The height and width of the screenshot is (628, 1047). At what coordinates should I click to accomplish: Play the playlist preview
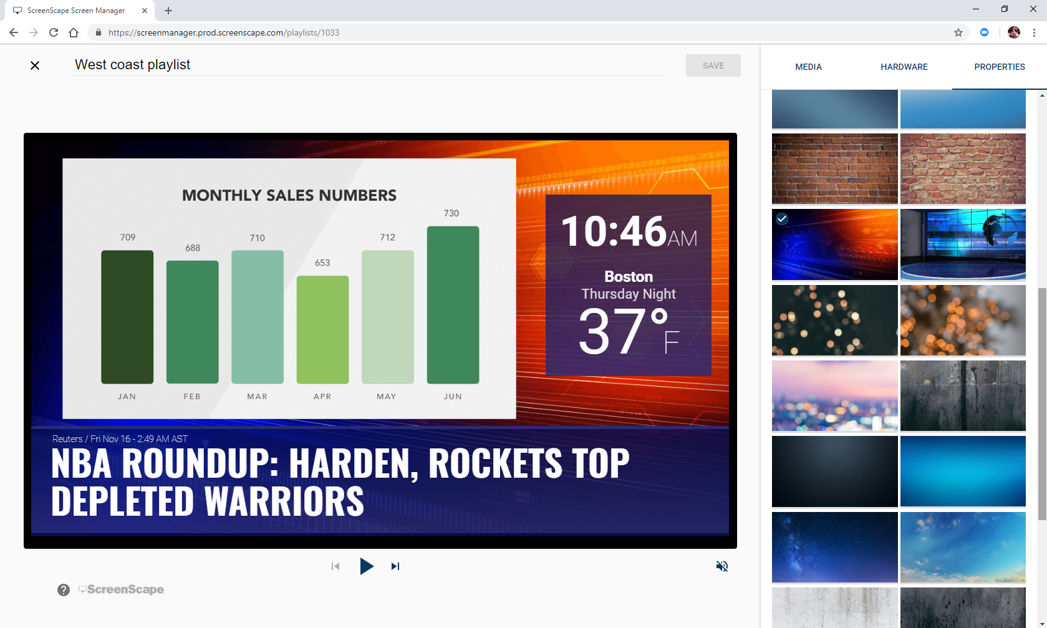(x=367, y=566)
